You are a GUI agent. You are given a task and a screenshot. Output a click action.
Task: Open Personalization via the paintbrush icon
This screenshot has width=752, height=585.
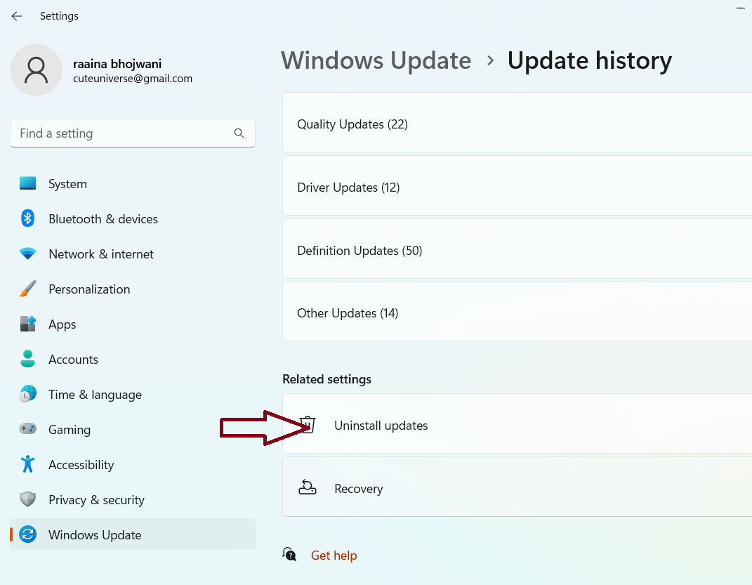point(28,289)
